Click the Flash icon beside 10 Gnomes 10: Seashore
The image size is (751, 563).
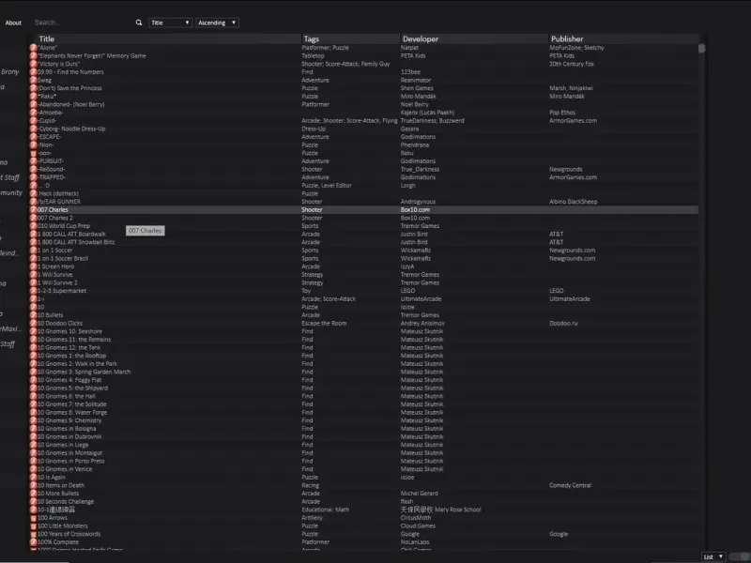tap(34, 331)
